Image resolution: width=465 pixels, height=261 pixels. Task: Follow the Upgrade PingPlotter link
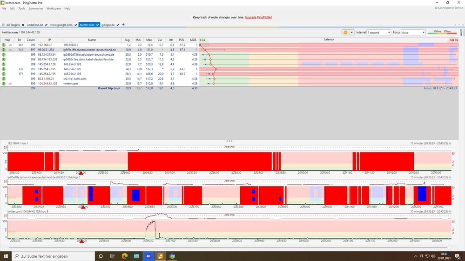[x=259, y=18]
